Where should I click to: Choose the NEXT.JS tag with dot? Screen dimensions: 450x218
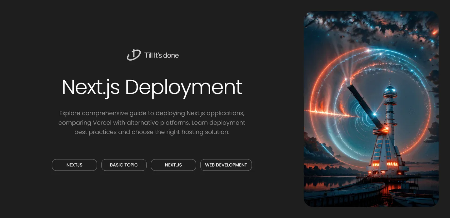click(173, 165)
